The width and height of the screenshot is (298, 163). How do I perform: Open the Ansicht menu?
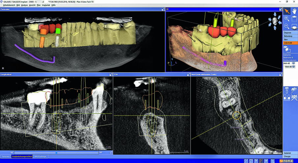(32, 5)
